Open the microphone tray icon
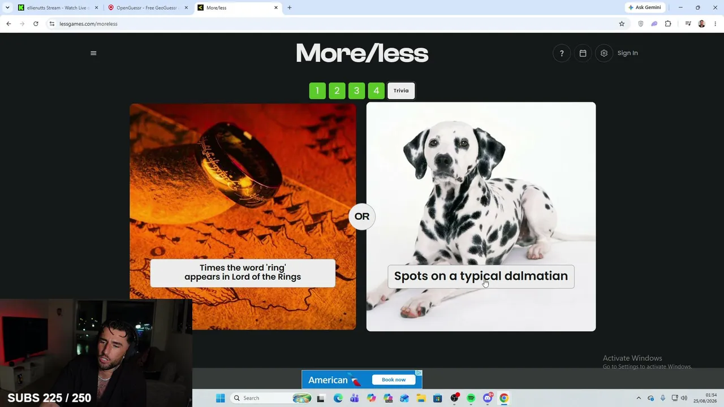 (x=663, y=398)
